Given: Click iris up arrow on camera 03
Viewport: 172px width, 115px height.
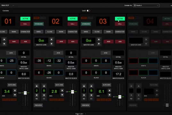Looking at the screenshot, I should [x=110, y=90].
